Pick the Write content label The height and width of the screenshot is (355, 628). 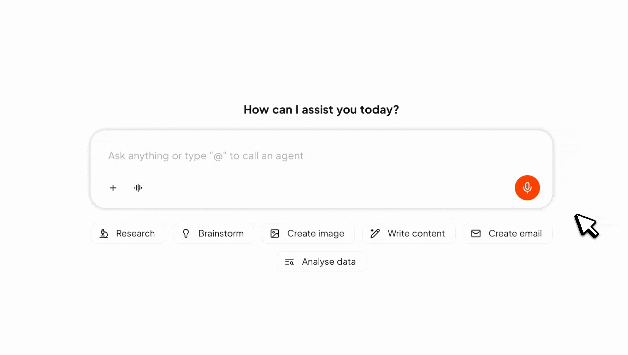coord(416,233)
